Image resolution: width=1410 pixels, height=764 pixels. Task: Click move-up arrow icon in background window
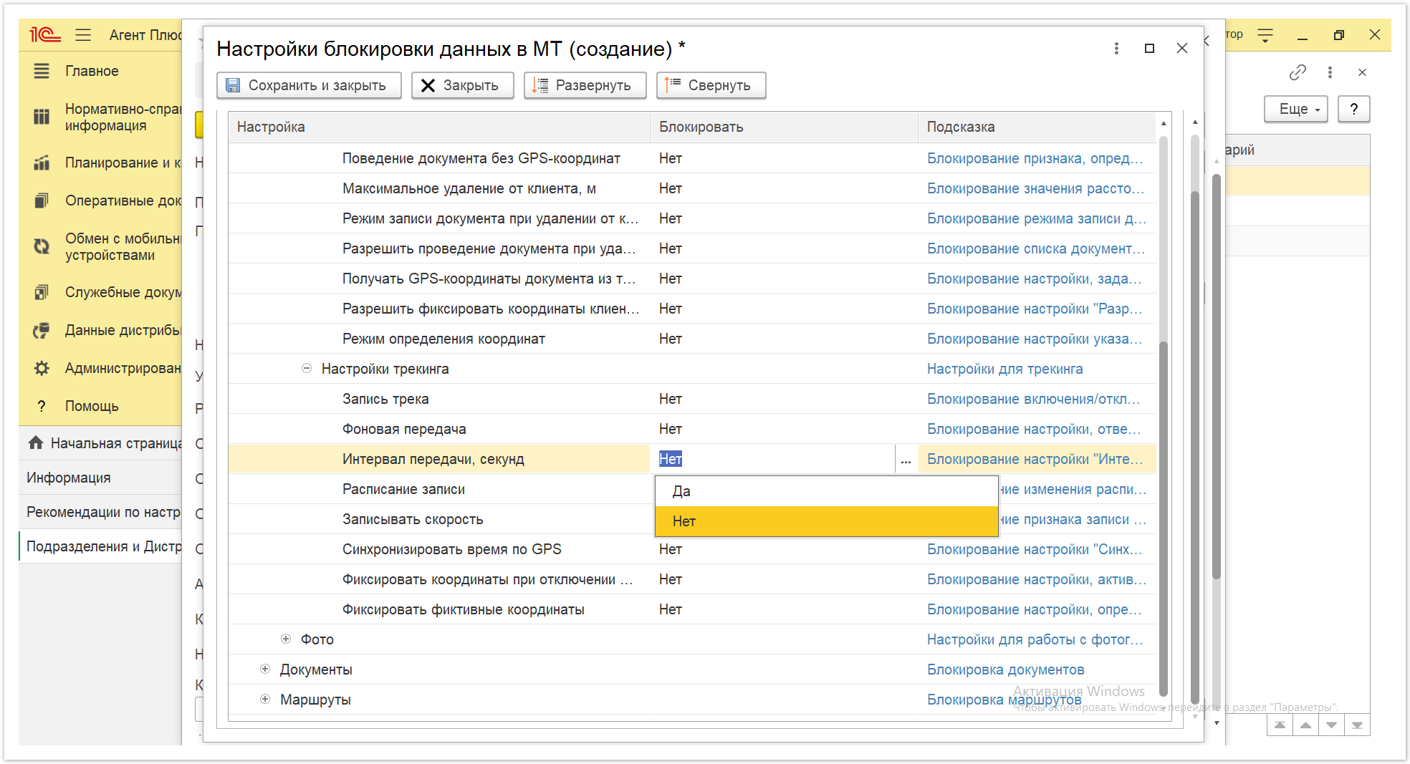click(1305, 725)
